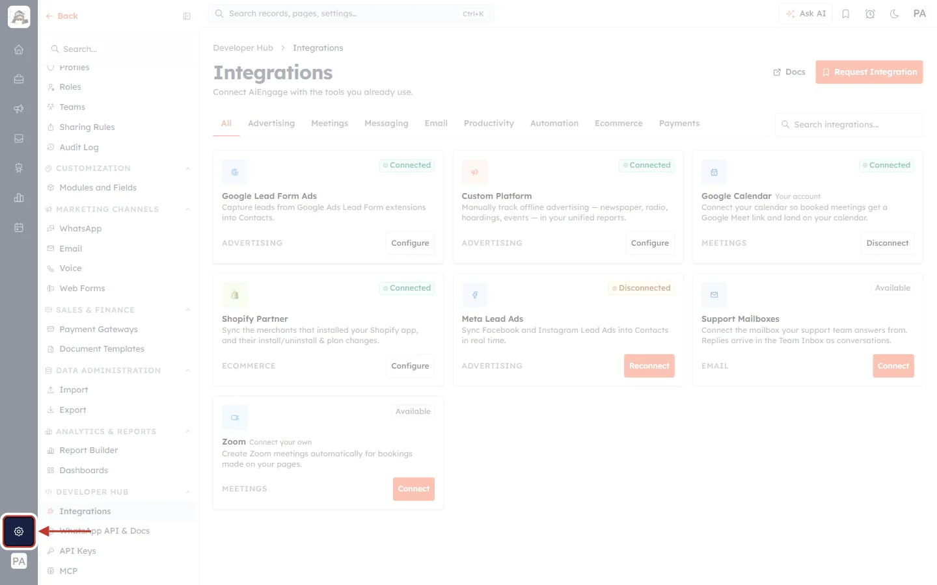
Task: Open the megaphone campaigns icon in left rail
Action: click(x=19, y=109)
